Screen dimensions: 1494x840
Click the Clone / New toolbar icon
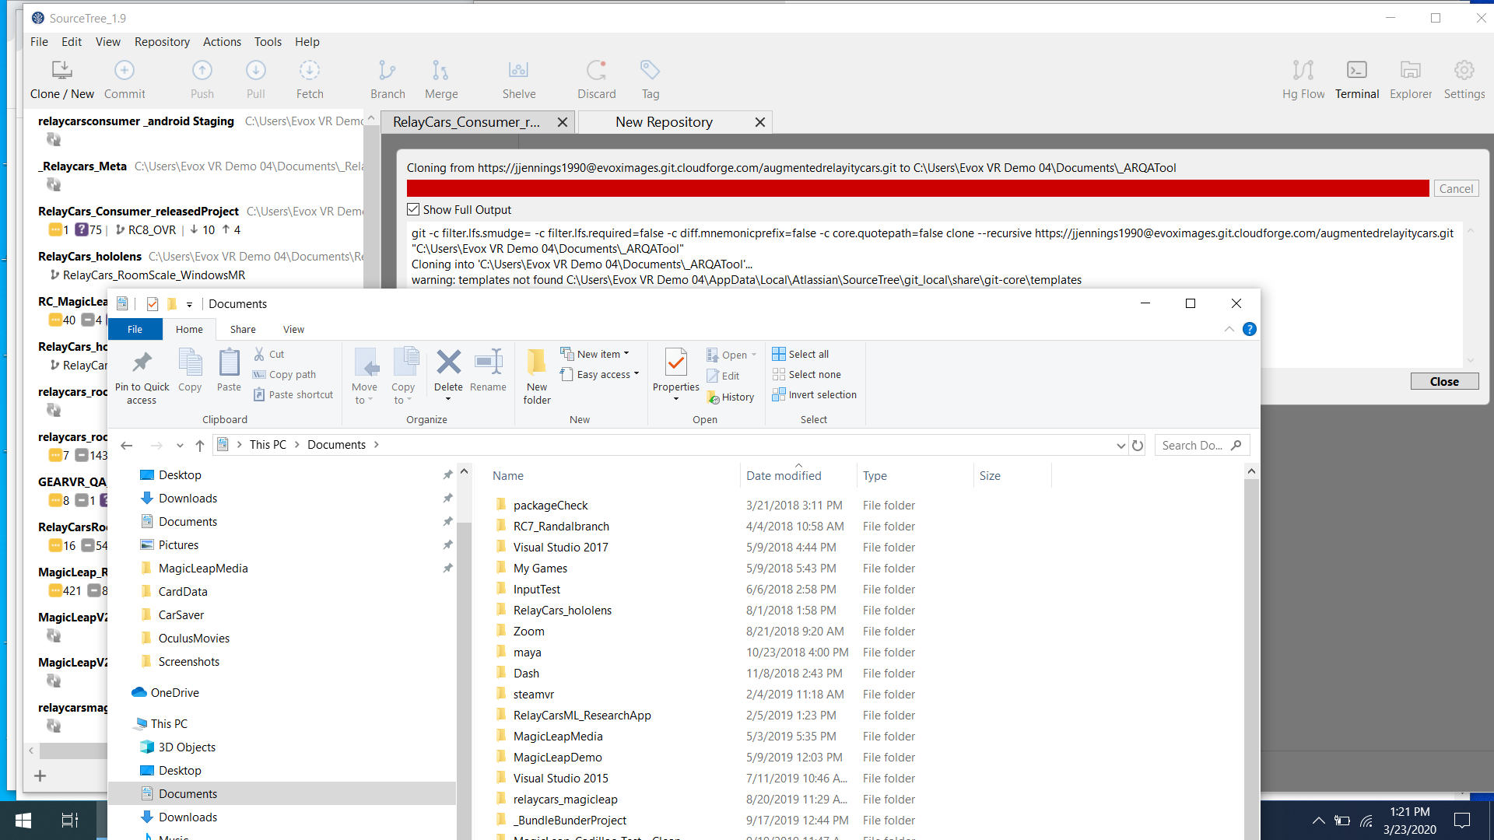tap(62, 79)
